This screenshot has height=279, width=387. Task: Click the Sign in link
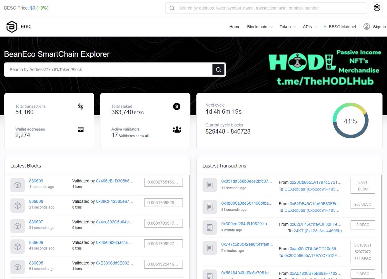[379, 27]
